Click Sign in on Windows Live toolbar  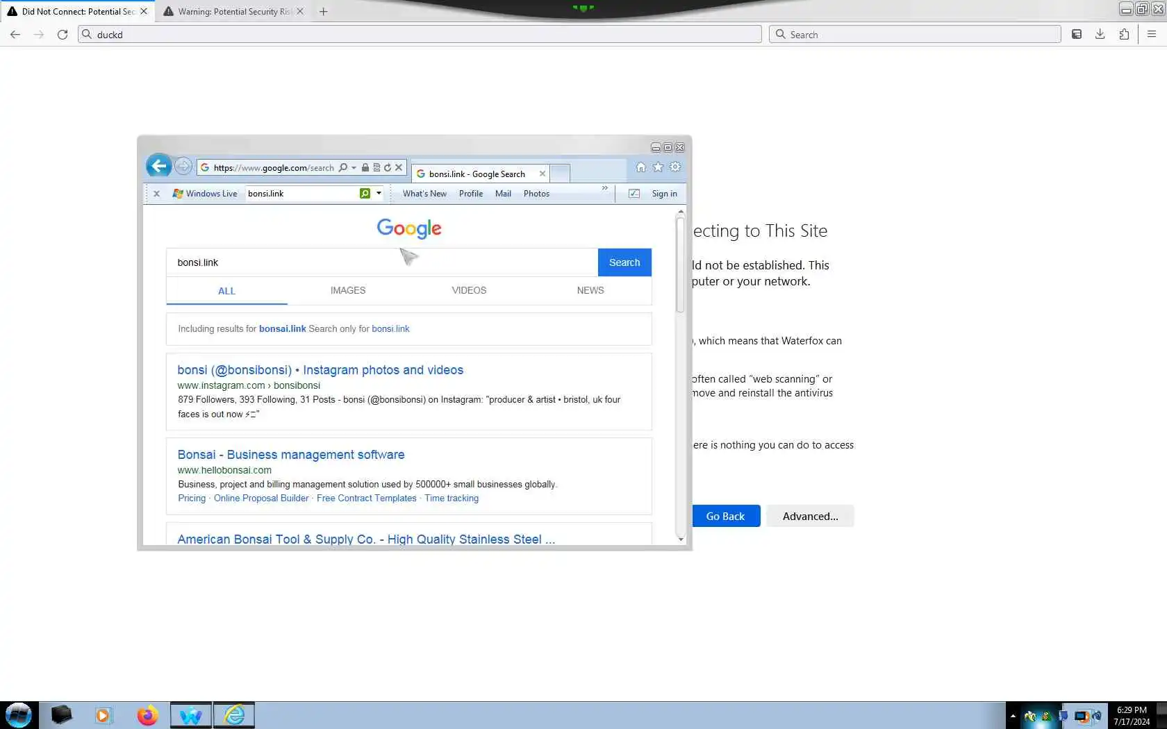664,194
